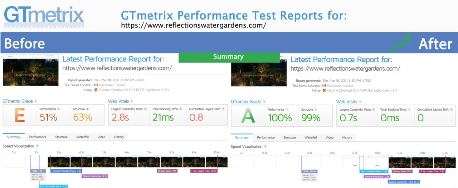Open Video tab in Before report
Screen dimensions: 458x188
point(102,137)
